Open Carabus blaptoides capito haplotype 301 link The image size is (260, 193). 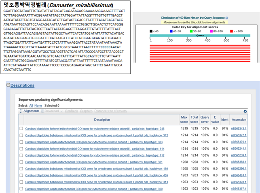pos(94,162)
